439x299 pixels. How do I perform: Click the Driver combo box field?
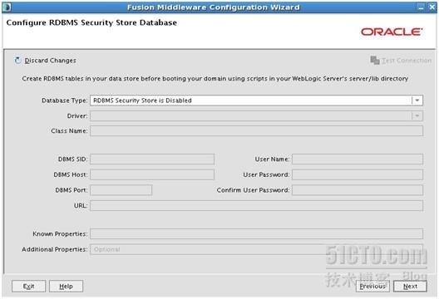click(256, 115)
